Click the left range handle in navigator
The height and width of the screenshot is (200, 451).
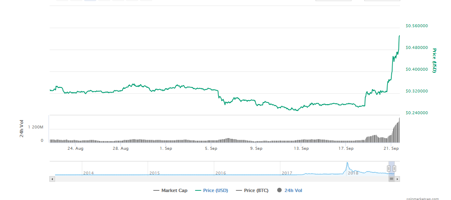389,169
